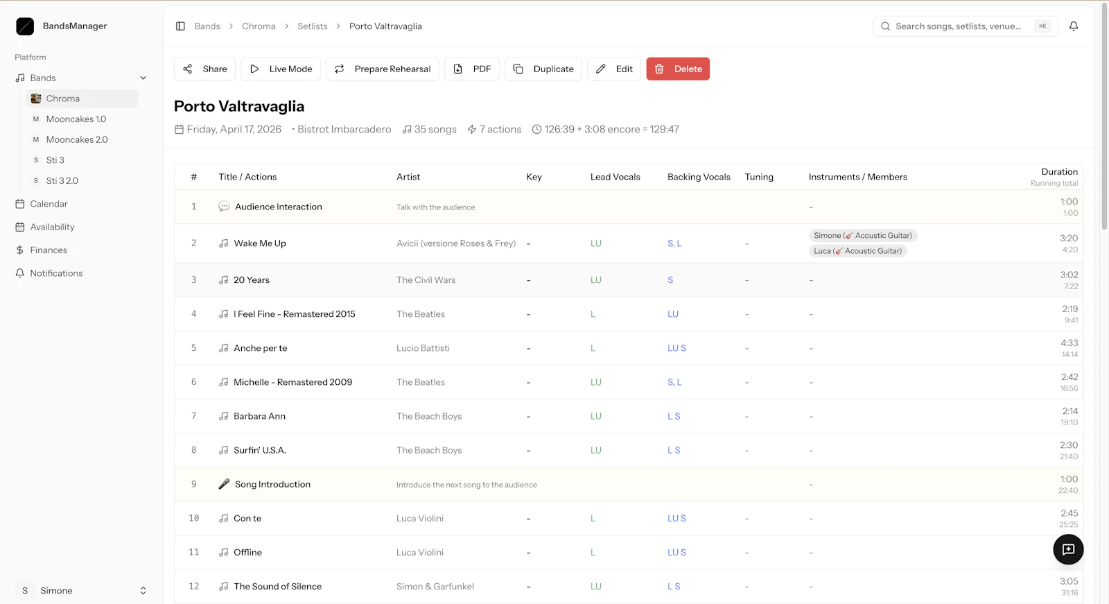Viewport: 1109px width, 604px height.
Task: Share the setlist
Action: [x=205, y=69]
